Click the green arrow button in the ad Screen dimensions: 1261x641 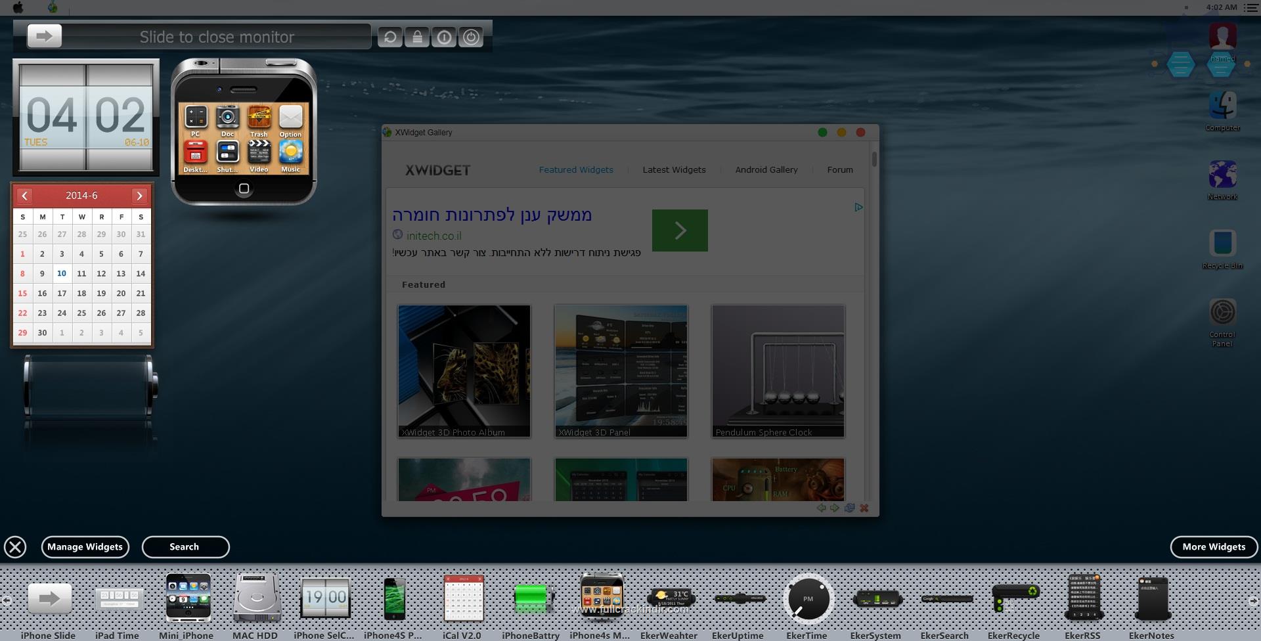(x=680, y=231)
